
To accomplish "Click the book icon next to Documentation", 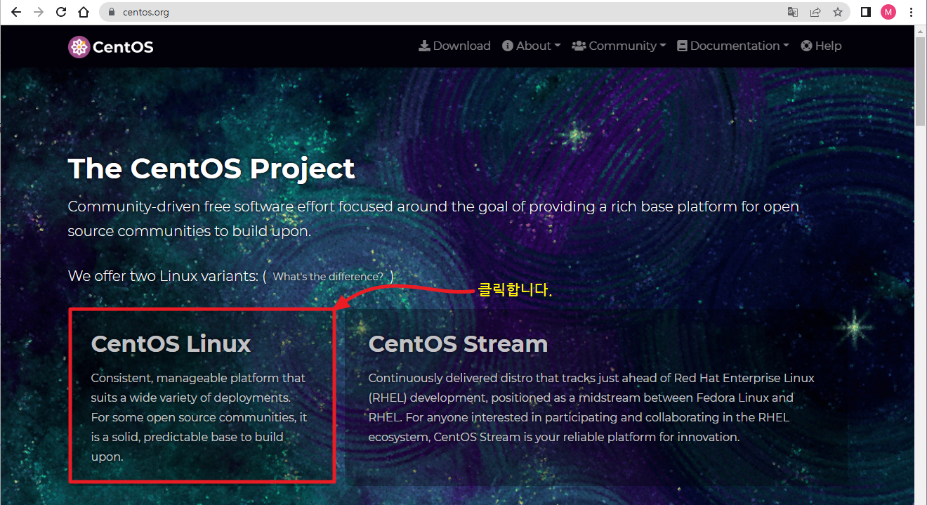I will (681, 45).
